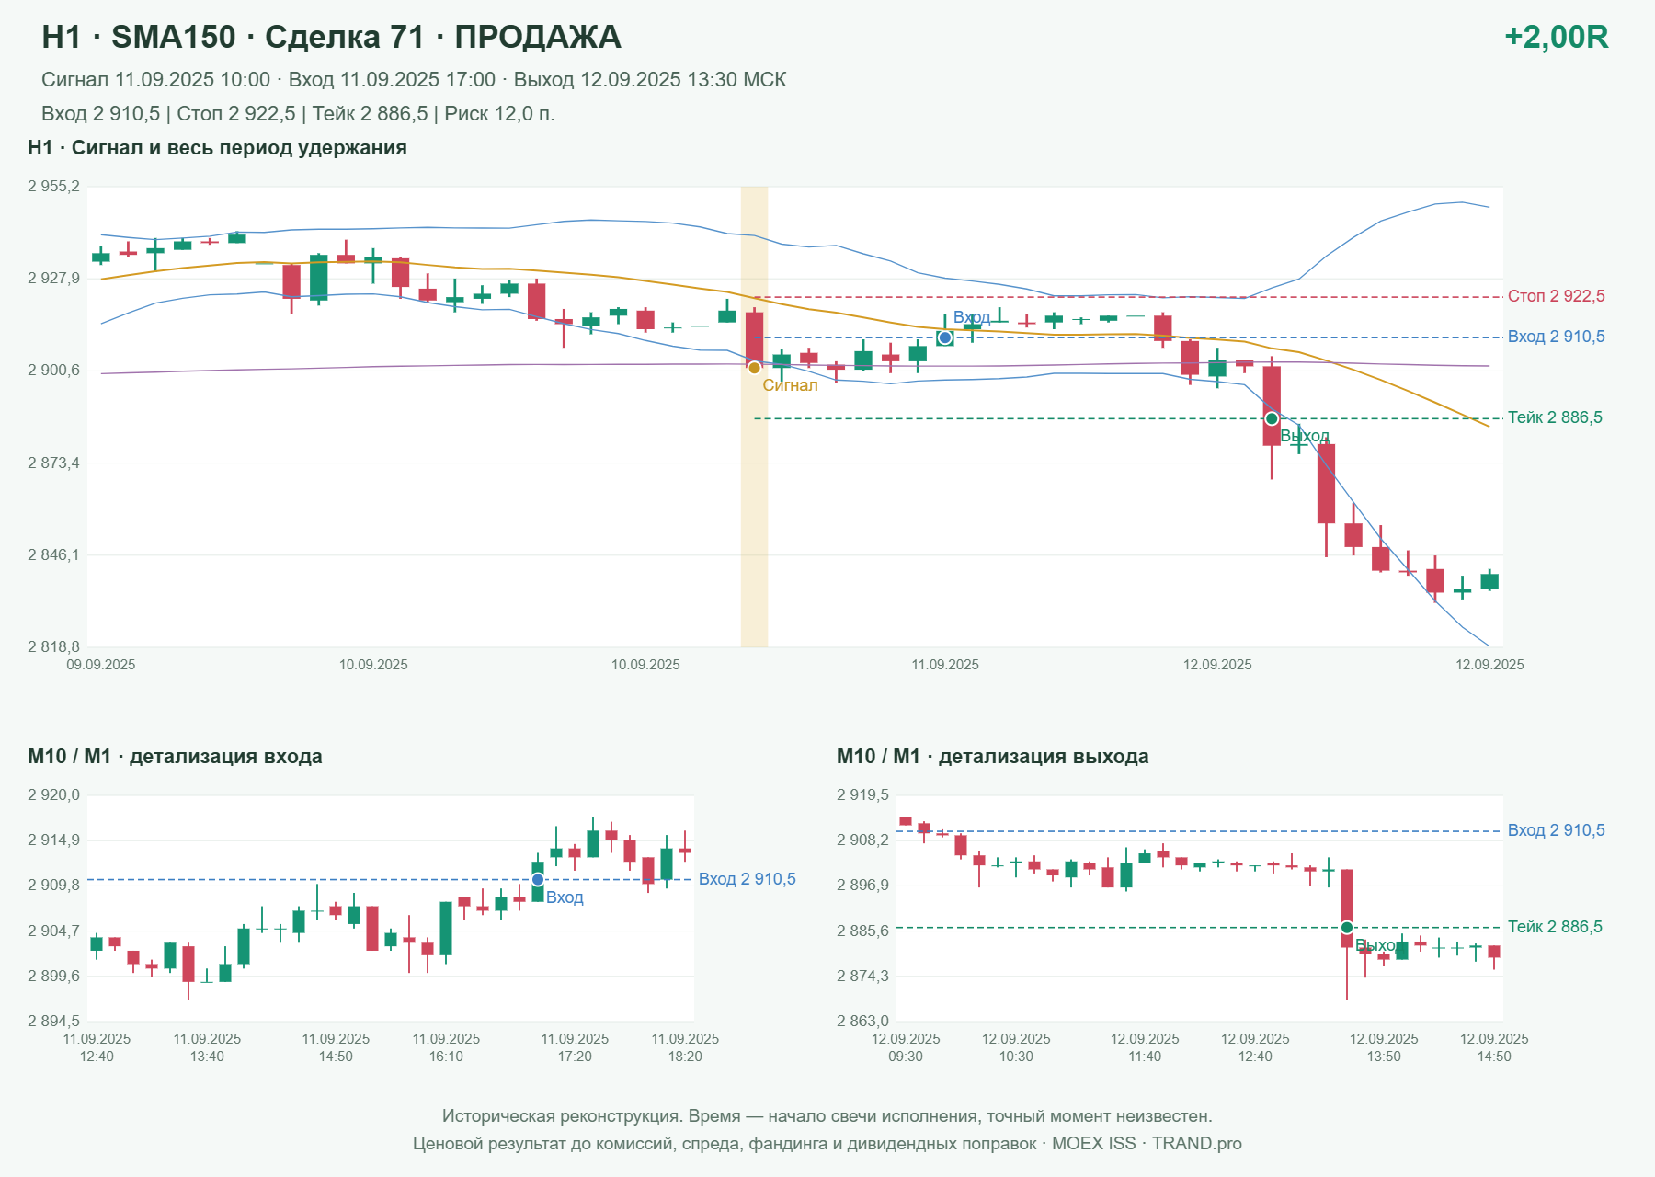Screen dimensions: 1655x1177
Task: Click the 11.09.2025 12:40 time label
Action: [97, 1047]
